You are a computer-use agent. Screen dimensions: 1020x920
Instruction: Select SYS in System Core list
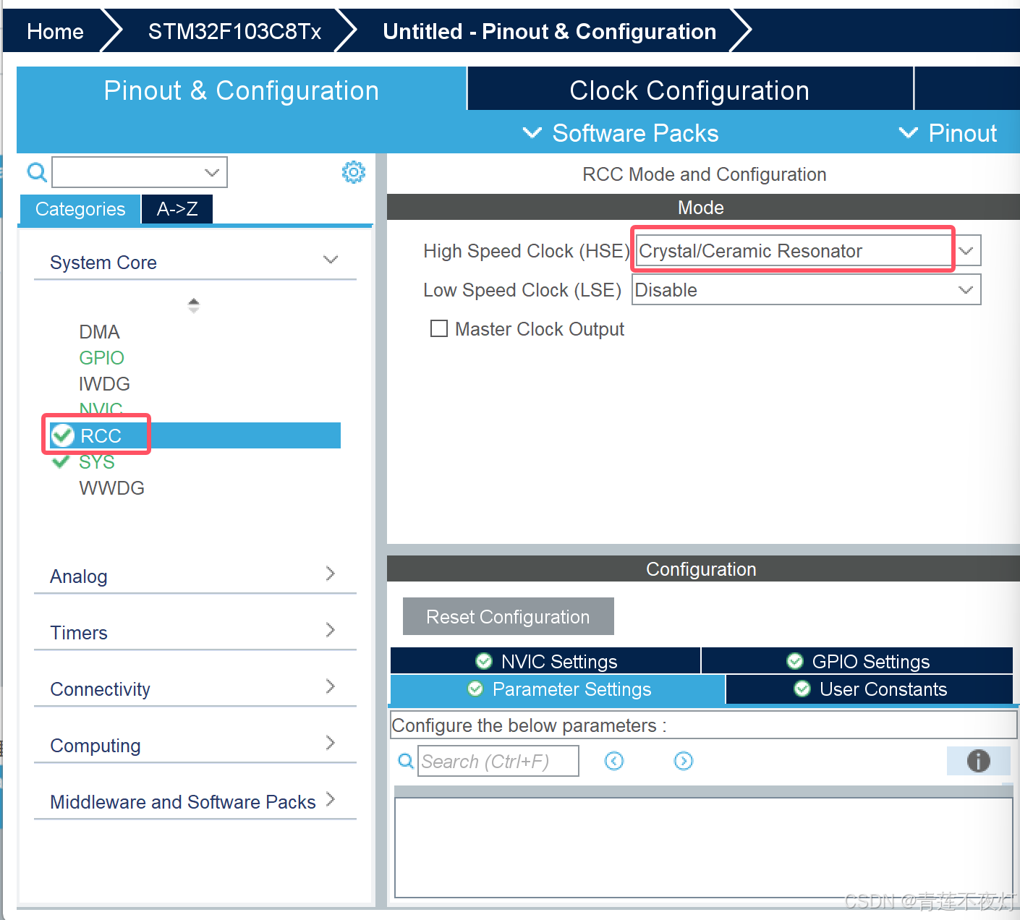(96, 462)
